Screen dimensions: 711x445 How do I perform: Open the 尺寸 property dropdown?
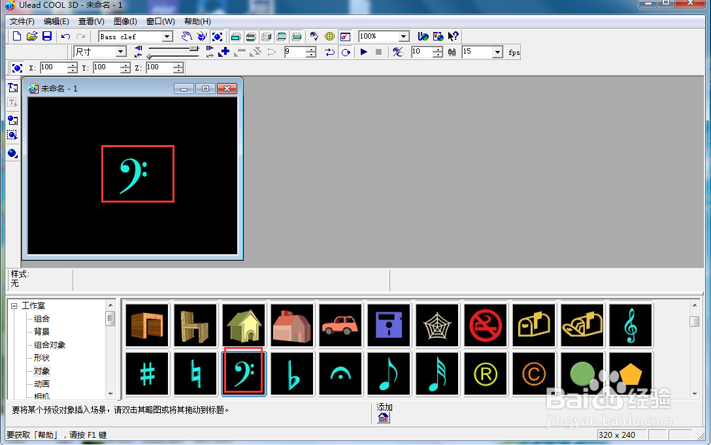pos(121,52)
